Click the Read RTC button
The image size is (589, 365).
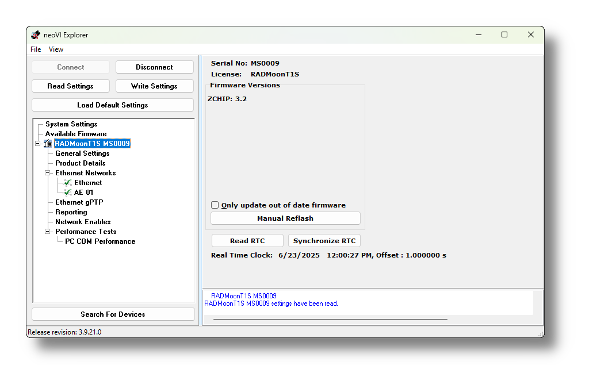[x=247, y=241]
